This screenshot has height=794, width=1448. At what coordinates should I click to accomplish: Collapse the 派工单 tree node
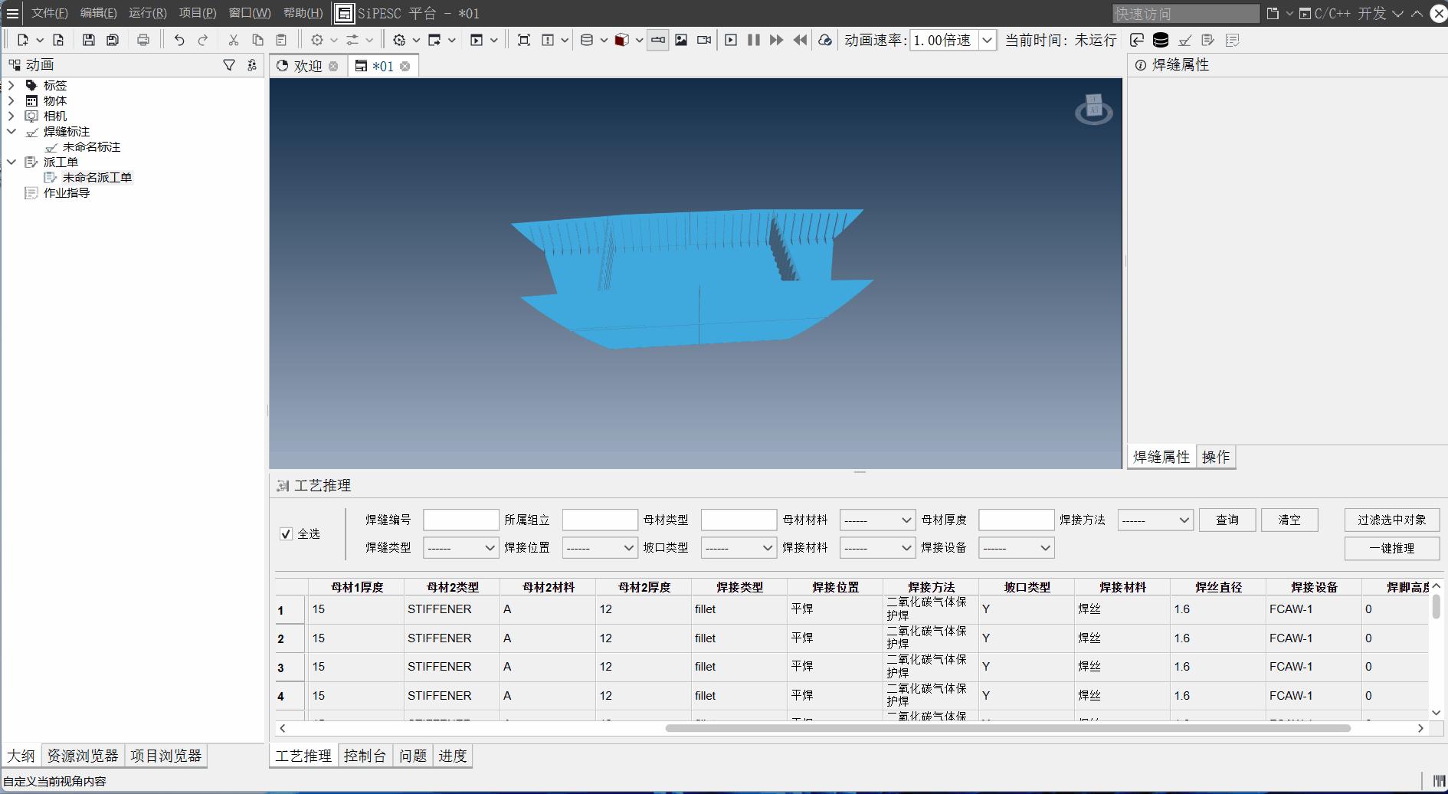click(x=11, y=162)
